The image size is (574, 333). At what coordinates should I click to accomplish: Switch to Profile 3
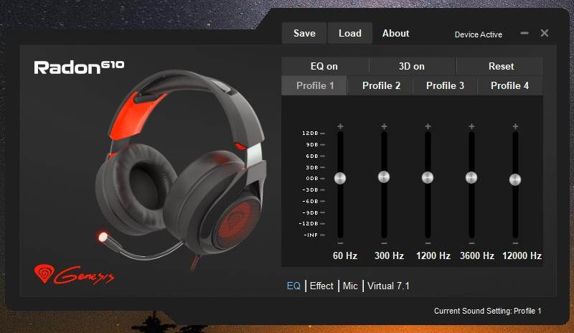[445, 85]
